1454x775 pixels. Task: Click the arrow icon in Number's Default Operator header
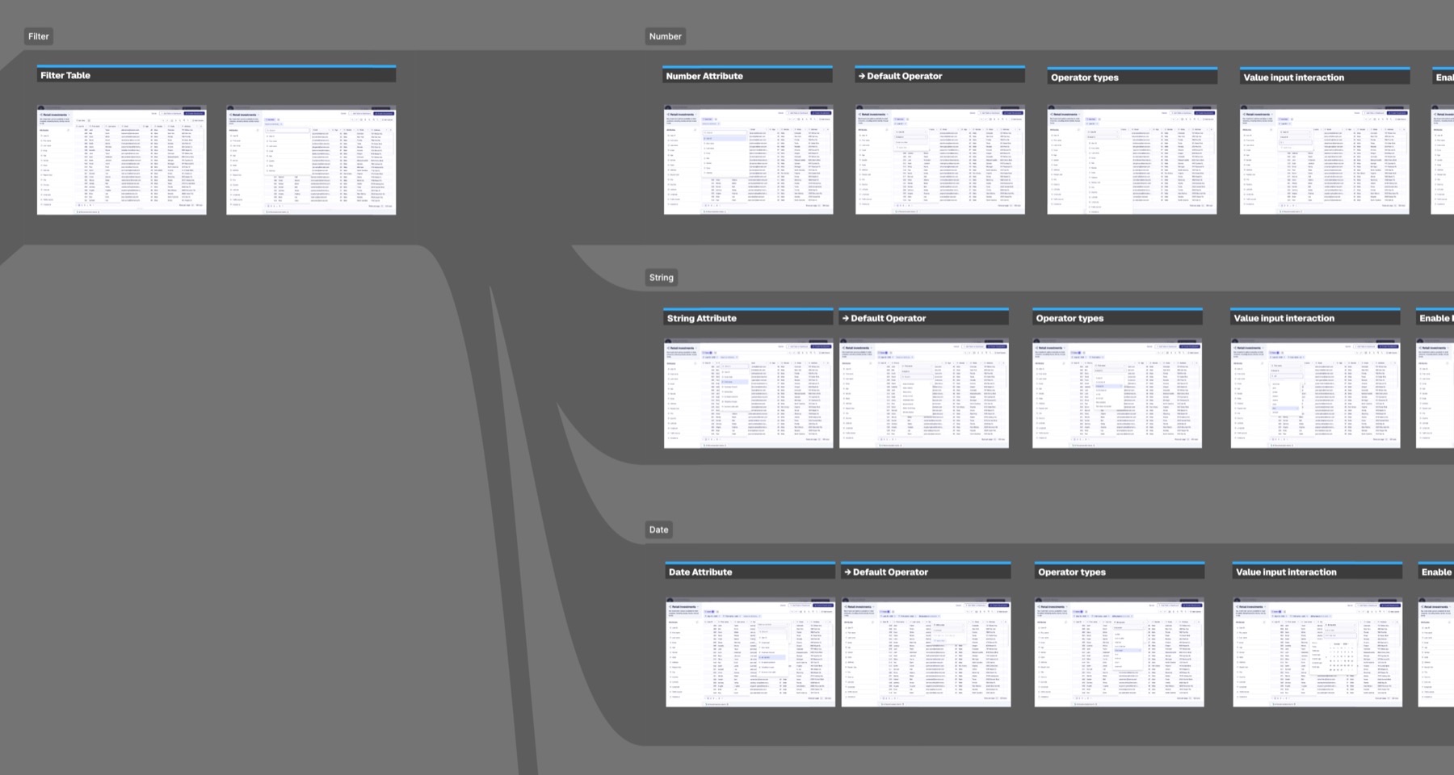862,76
